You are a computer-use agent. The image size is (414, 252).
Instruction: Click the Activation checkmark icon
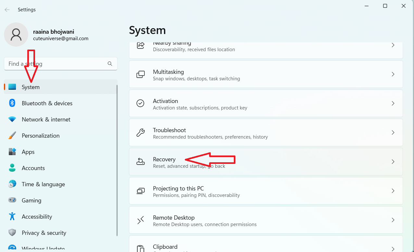(140, 103)
